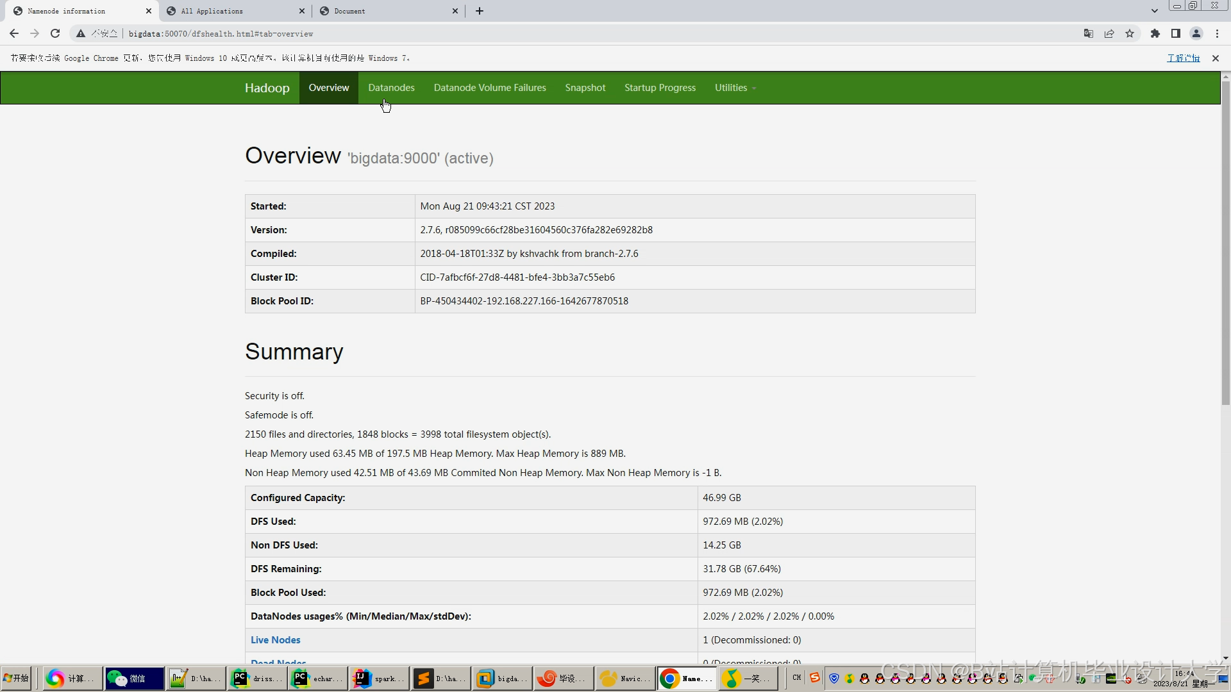1231x692 pixels.
Task: Click the Hadoop brand link
Action: click(267, 88)
